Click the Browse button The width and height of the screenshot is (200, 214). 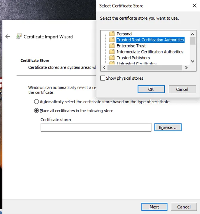coord(168,127)
